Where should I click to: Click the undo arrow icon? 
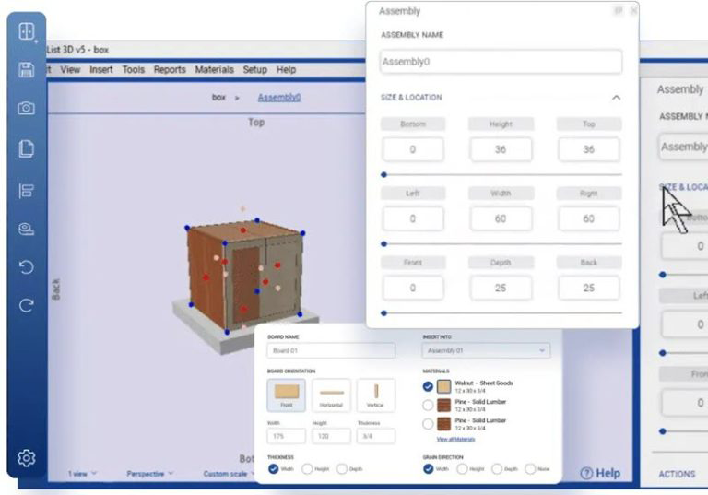tap(27, 267)
